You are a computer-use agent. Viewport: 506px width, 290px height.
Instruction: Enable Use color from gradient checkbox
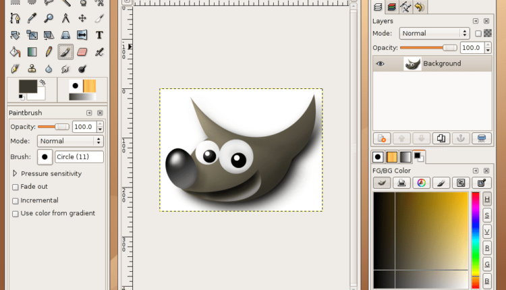pyautogui.click(x=15, y=214)
